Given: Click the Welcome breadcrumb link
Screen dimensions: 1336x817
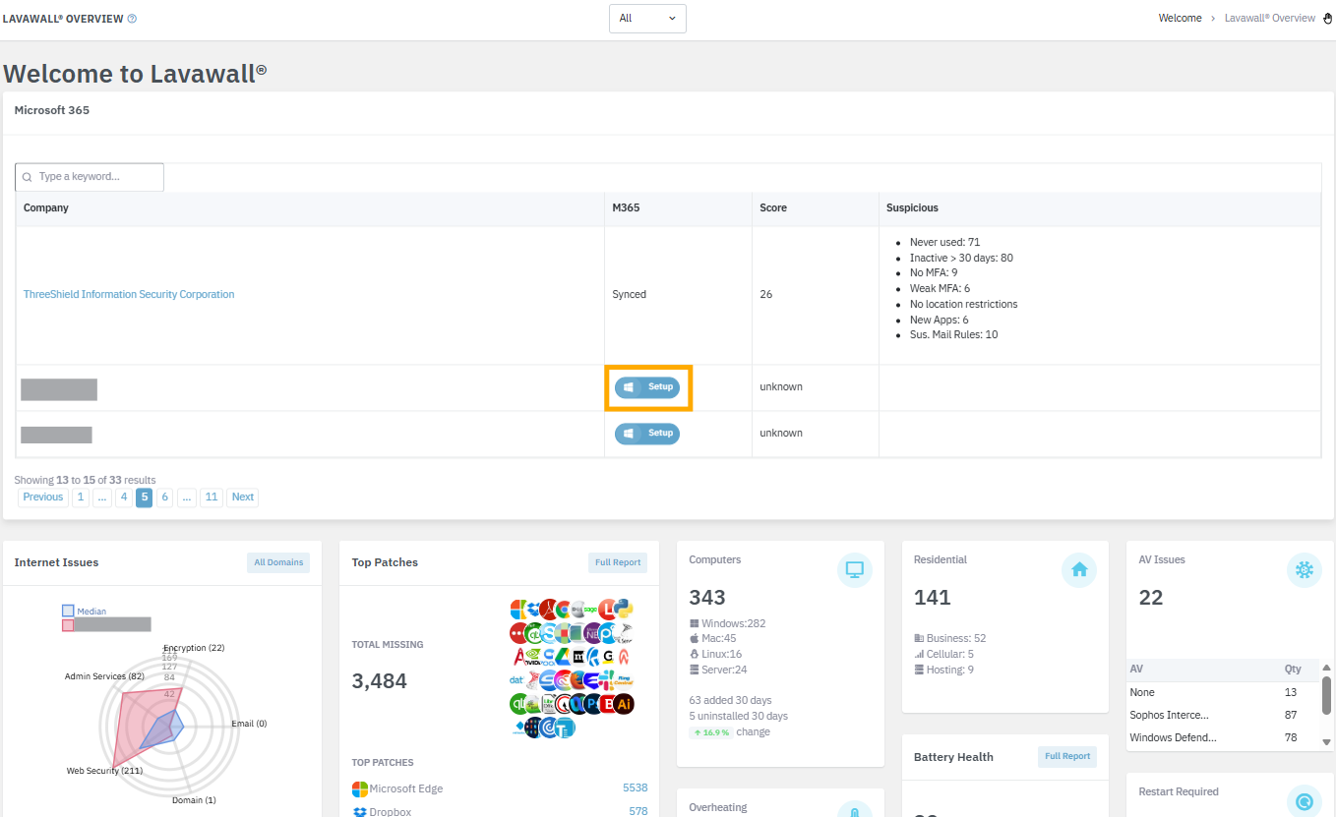Looking at the screenshot, I should 1180,18.
